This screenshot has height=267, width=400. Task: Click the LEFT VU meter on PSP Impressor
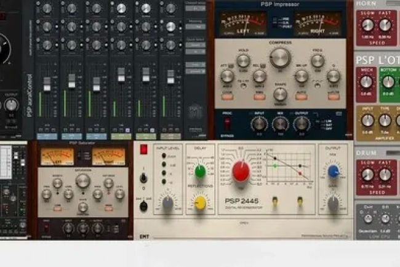pyautogui.click(x=243, y=24)
